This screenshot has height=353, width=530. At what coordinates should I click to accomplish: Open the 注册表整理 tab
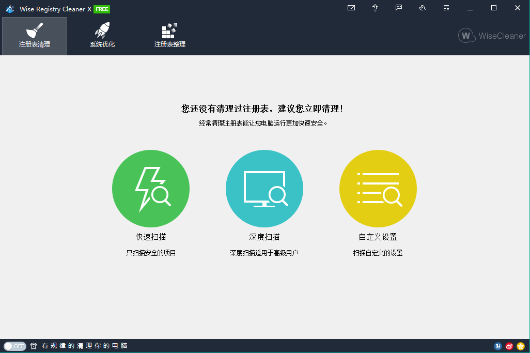(x=170, y=36)
